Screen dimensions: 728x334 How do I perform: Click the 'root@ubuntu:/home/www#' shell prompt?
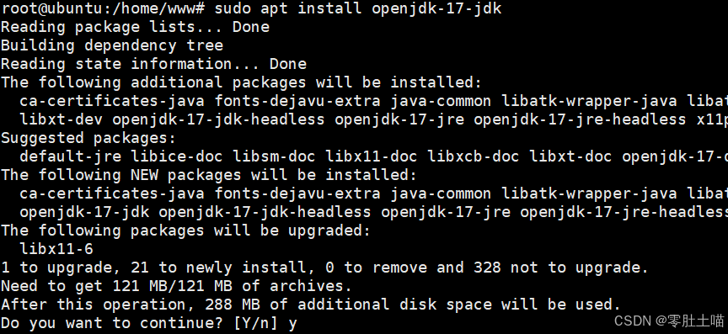(103, 8)
